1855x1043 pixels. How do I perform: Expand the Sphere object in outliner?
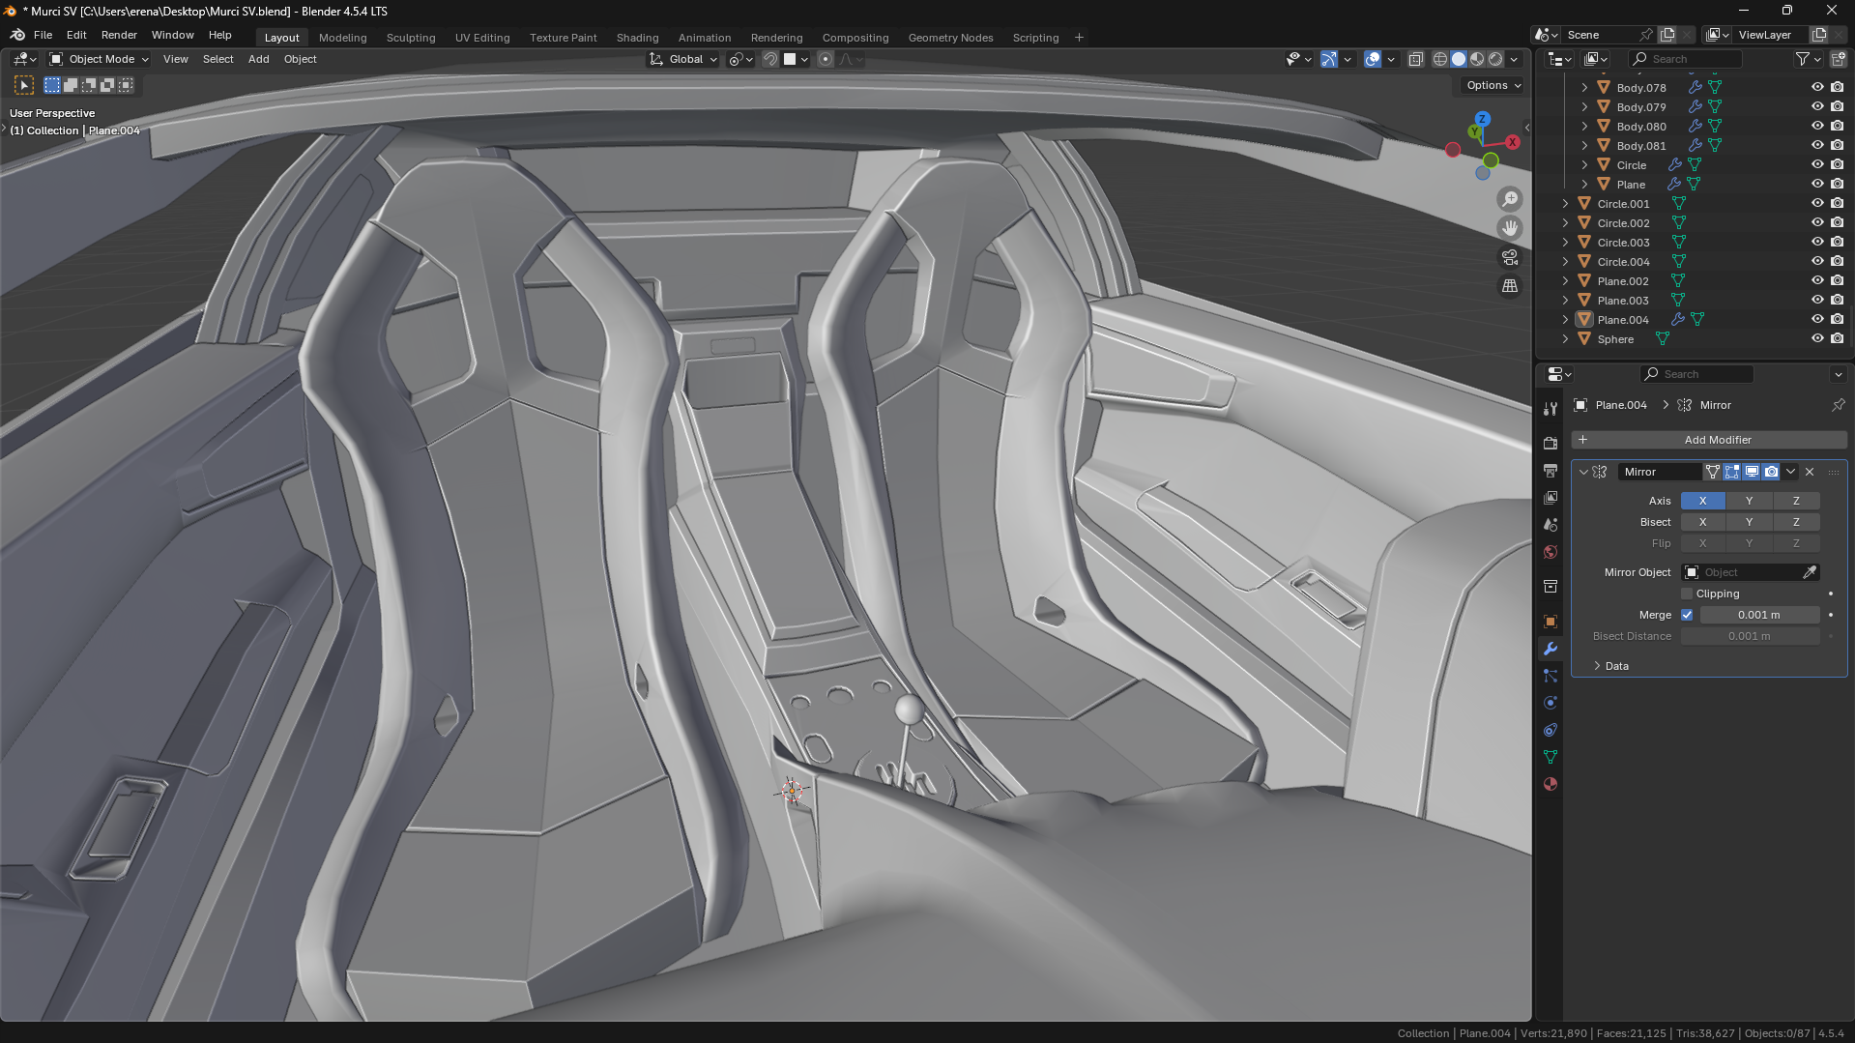coord(1565,338)
